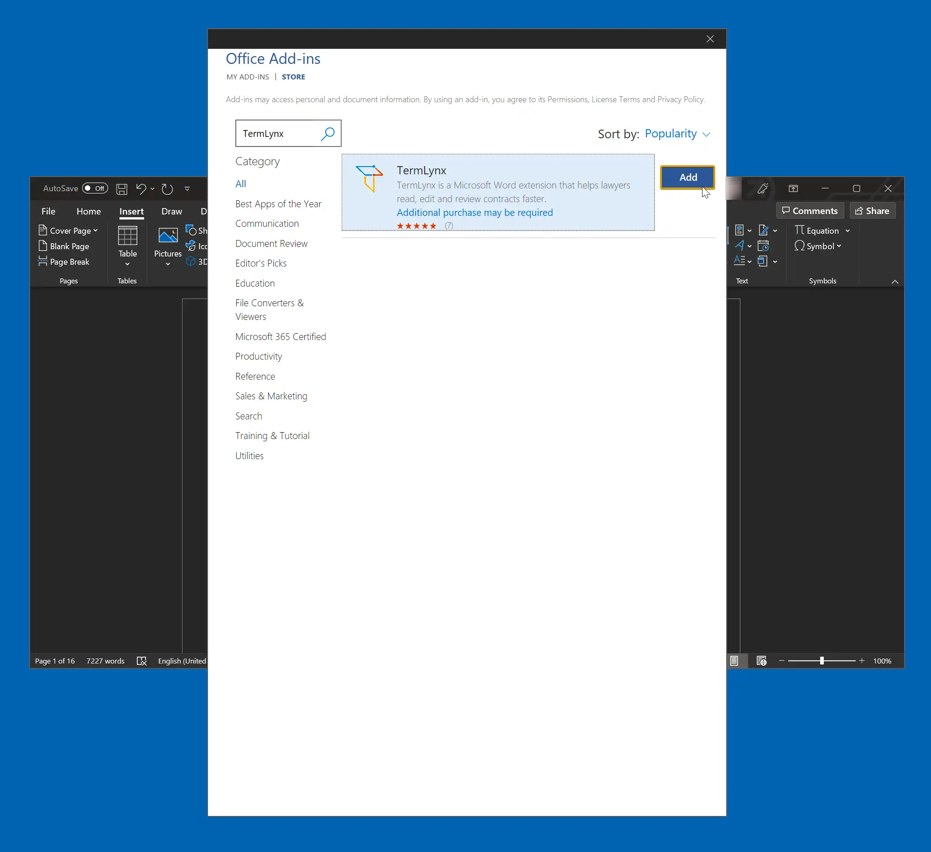The width and height of the screenshot is (931, 852).
Task: Choose Microsoft 365 Certified category
Action: 281,337
